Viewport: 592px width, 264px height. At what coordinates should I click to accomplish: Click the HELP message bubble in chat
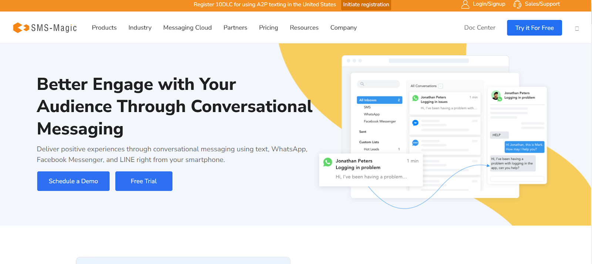499,135
